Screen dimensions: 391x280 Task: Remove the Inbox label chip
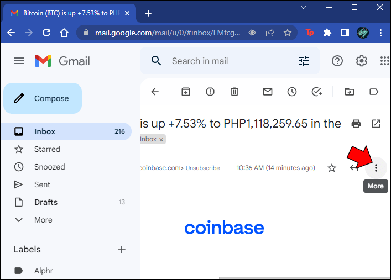[161, 140]
